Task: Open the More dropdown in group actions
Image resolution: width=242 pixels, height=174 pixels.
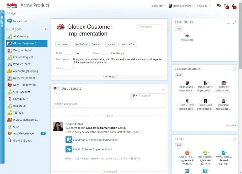Action: click(111, 44)
